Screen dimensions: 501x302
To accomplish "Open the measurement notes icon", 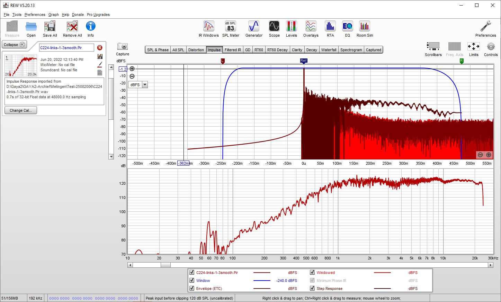I will point(100,72).
